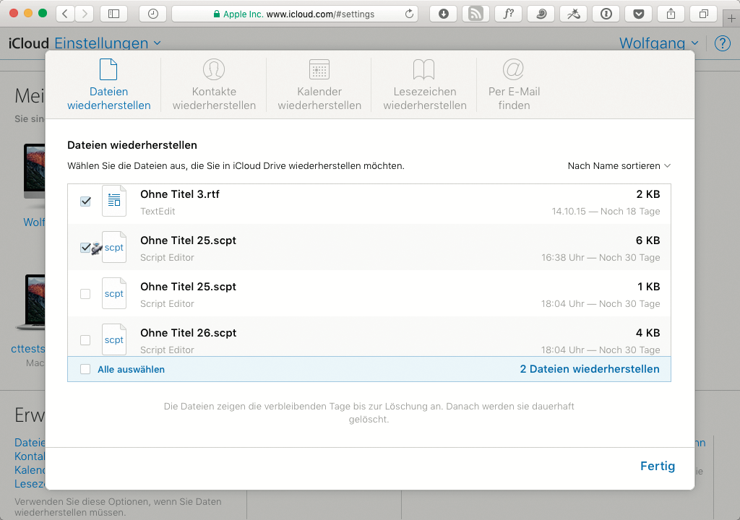Screen dimensions: 740x520
Task: Click the Alle auswählen label
Action: [132, 370]
